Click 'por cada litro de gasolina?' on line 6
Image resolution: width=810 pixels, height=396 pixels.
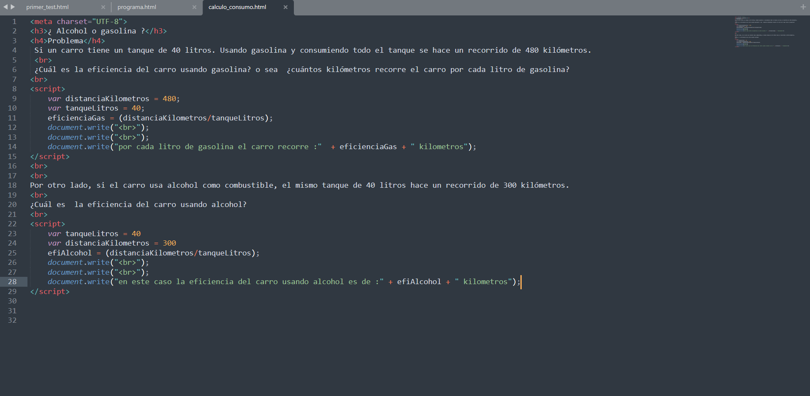click(510, 69)
